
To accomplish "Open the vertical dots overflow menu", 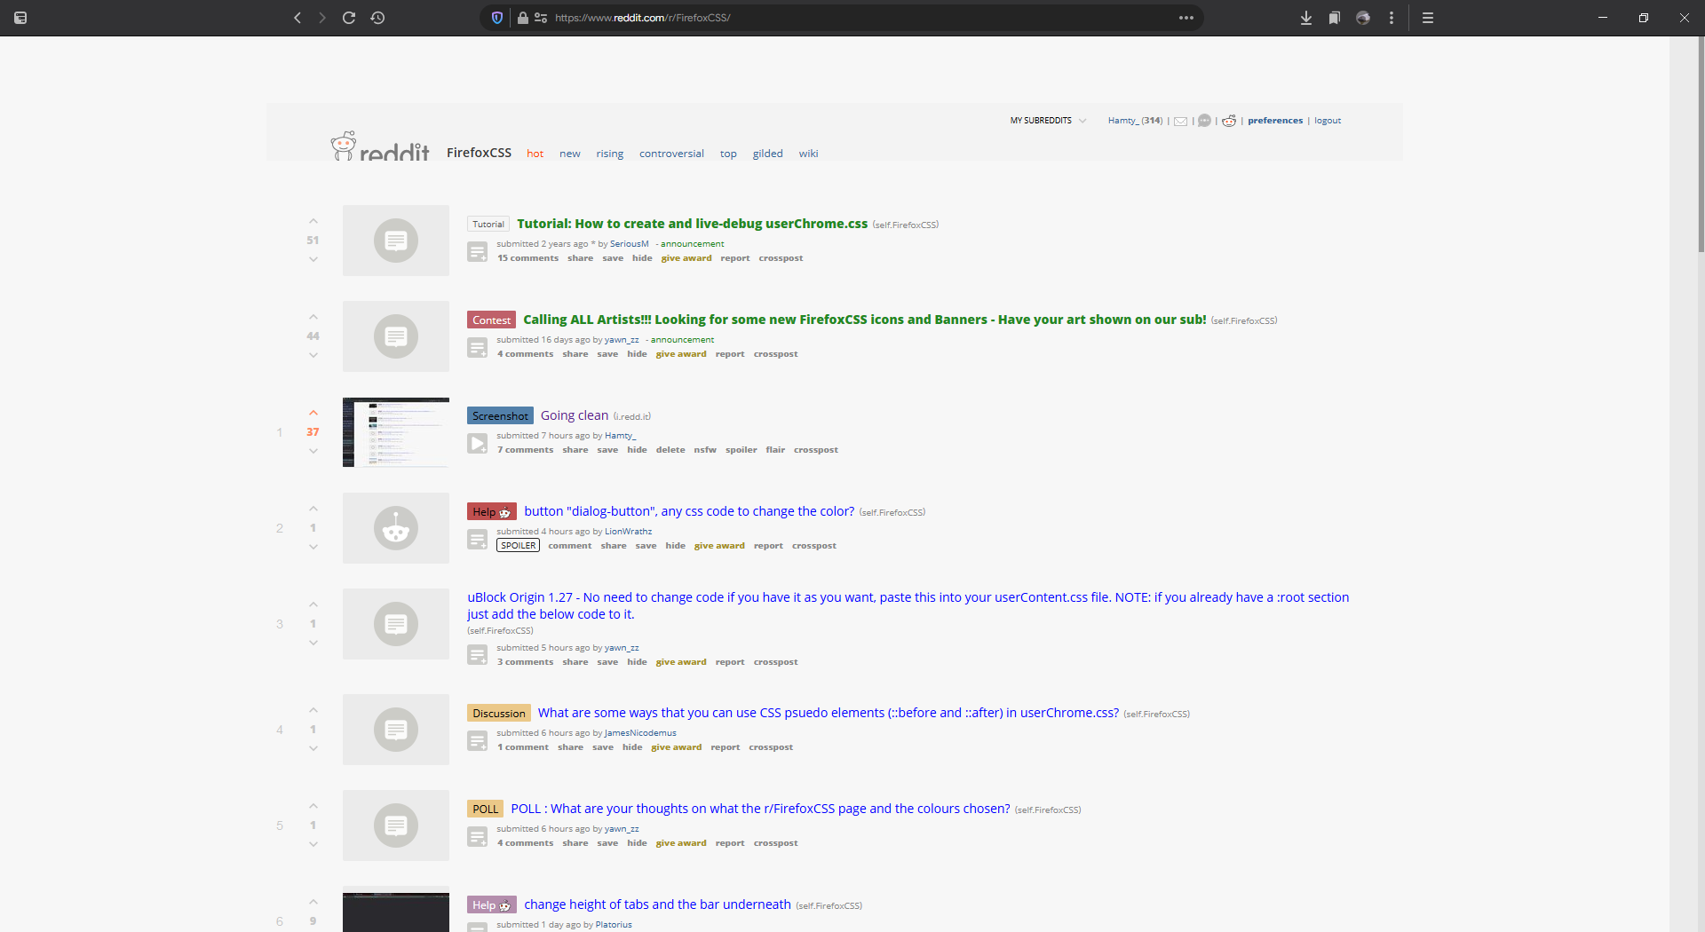I will click(1392, 18).
